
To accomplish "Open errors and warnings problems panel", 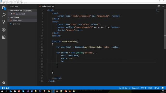I will click(5, 88).
